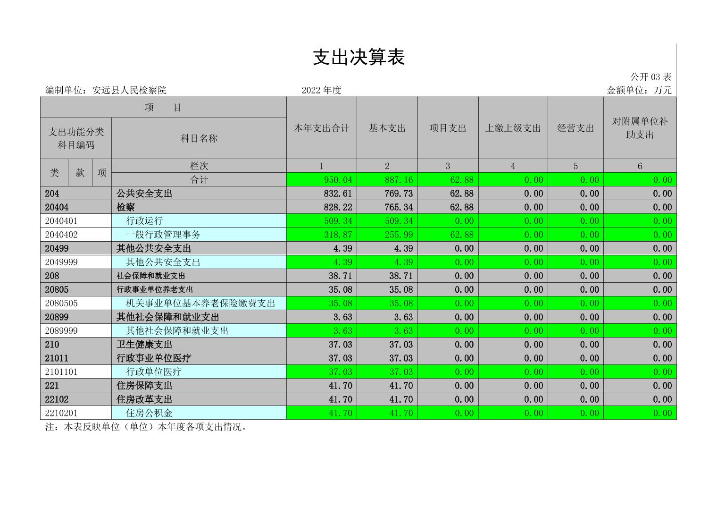This screenshot has width=717, height=507.
Task: Click the 项目 header cell
Action: coord(163,108)
